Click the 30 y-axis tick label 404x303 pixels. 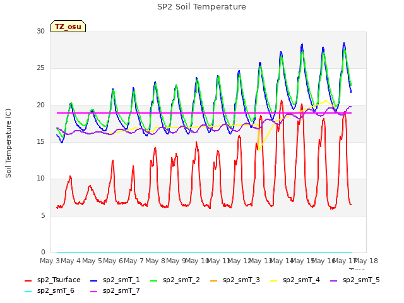tap(40, 31)
